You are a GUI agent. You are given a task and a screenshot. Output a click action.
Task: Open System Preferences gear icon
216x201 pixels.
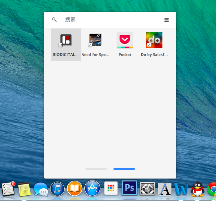[147, 189]
